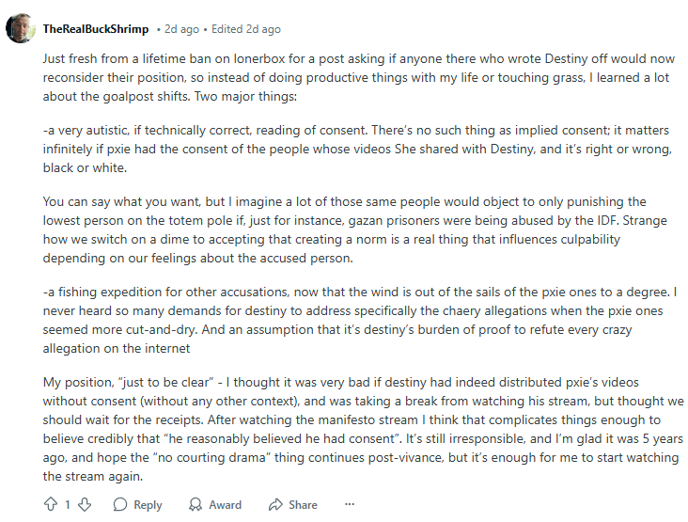The height and width of the screenshot is (522, 688).
Task: Click the 'Just fresh from a lifetime ban' paragraph
Action: tap(358, 77)
